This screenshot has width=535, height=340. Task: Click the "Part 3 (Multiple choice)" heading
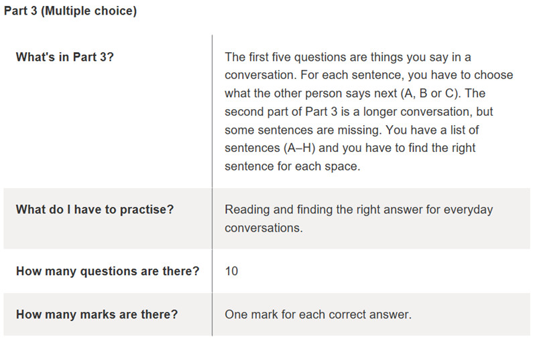click(x=70, y=12)
